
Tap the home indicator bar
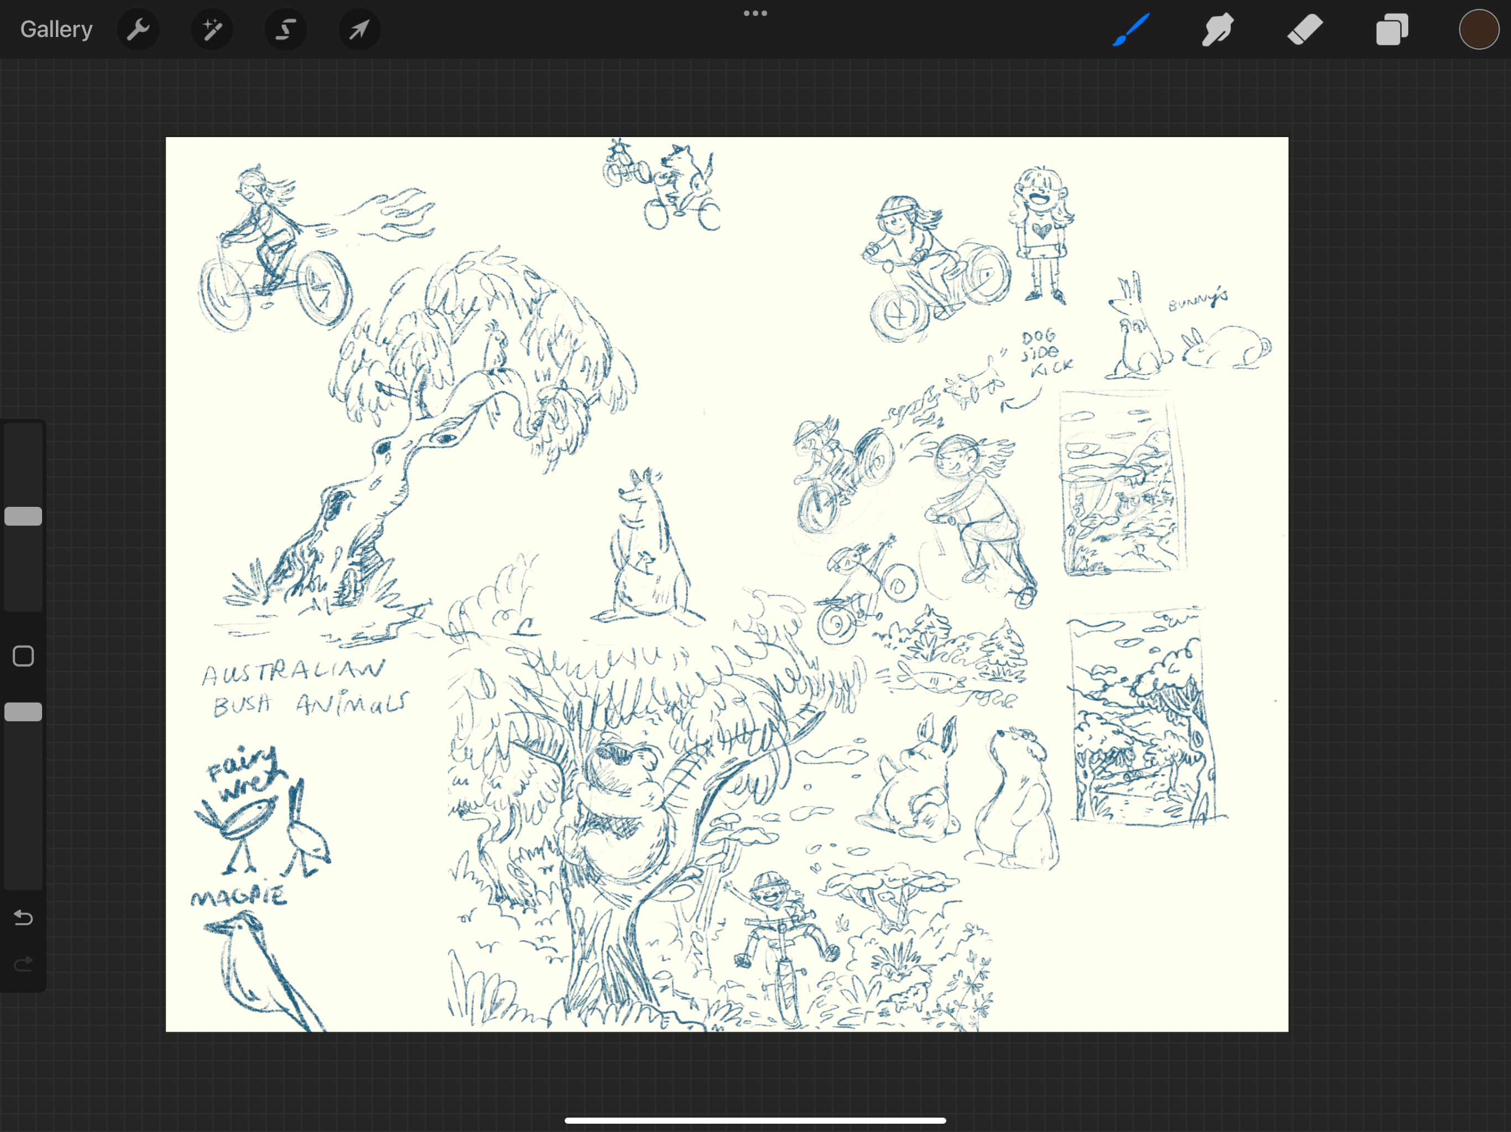[x=755, y=1120]
